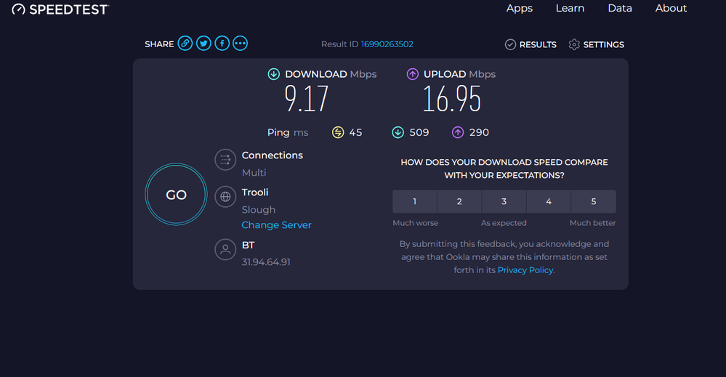Screen dimensions: 726x377
Task: Click the BT provider user icon
Action: [225, 249]
